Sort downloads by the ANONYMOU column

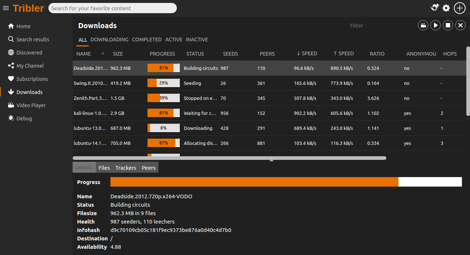[x=421, y=54]
